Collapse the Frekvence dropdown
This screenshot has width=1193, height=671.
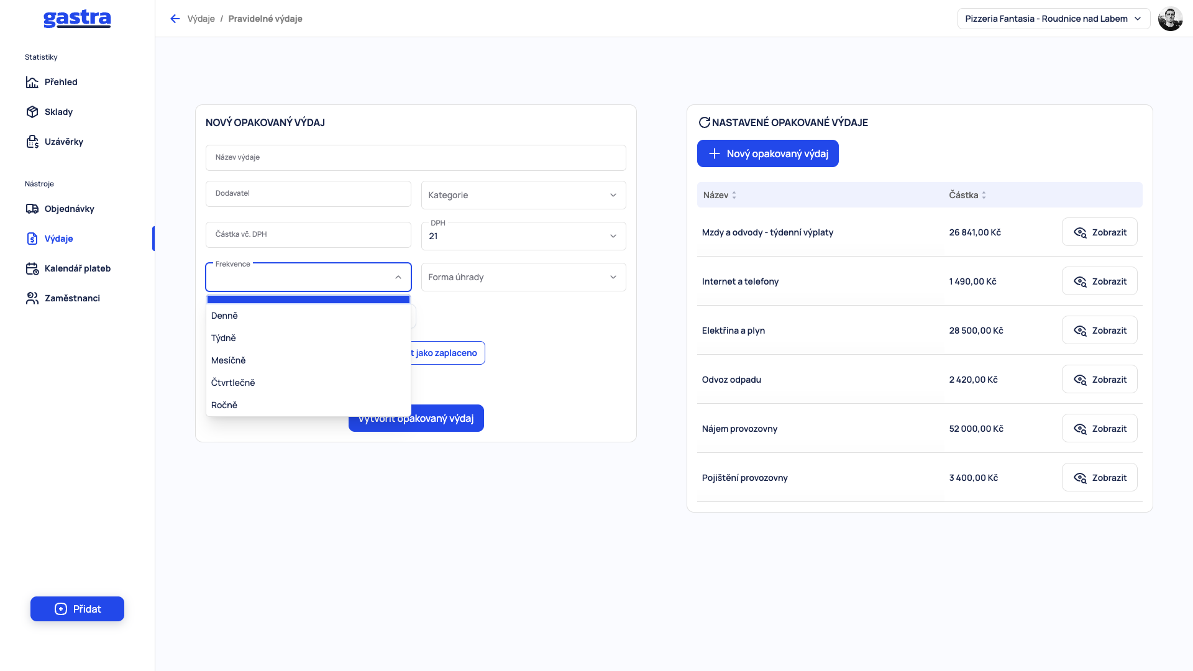[x=308, y=277]
